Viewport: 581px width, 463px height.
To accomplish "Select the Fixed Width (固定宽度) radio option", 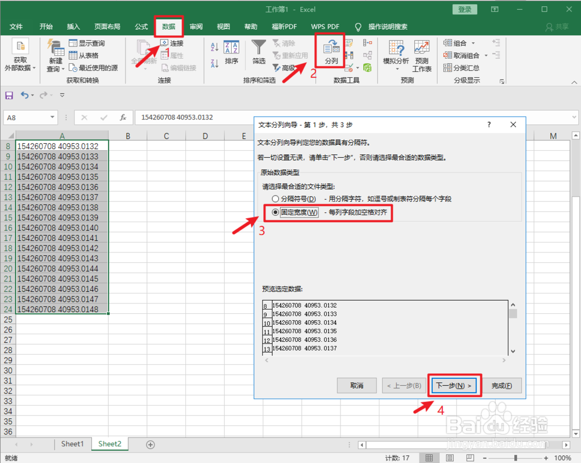I will 275,212.
